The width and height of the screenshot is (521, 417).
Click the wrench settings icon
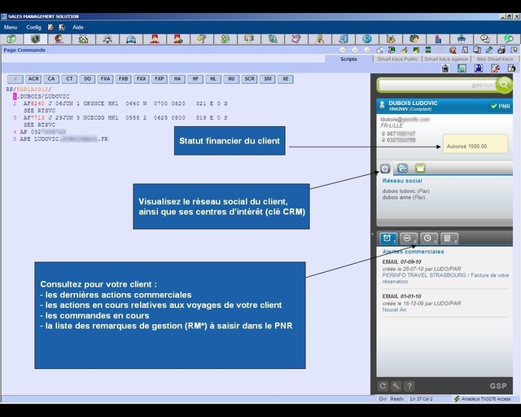tap(396, 386)
